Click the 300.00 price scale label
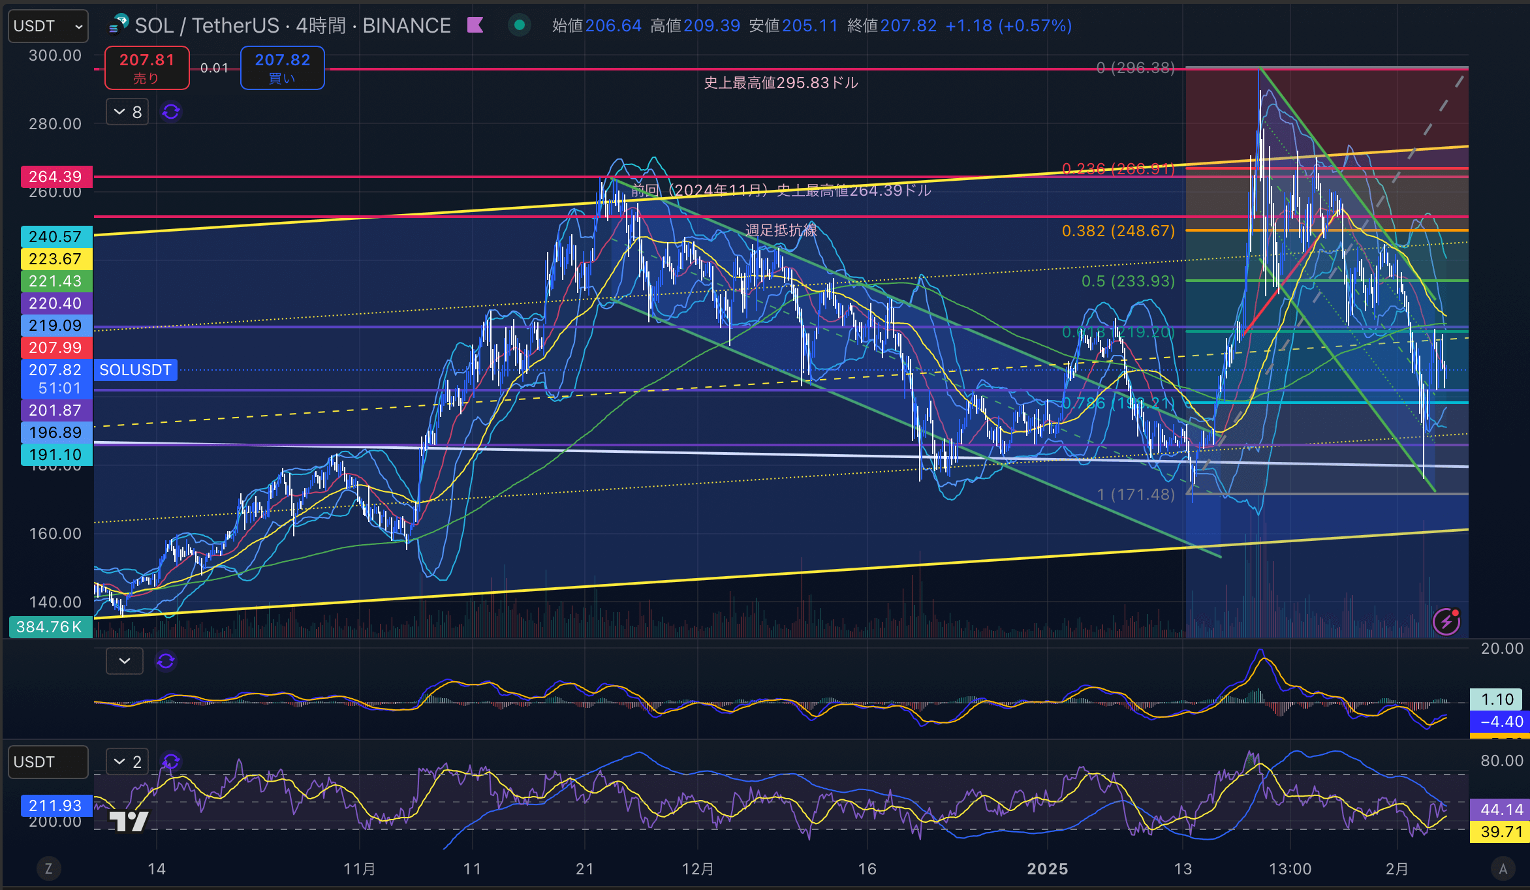 tap(55, 55)
